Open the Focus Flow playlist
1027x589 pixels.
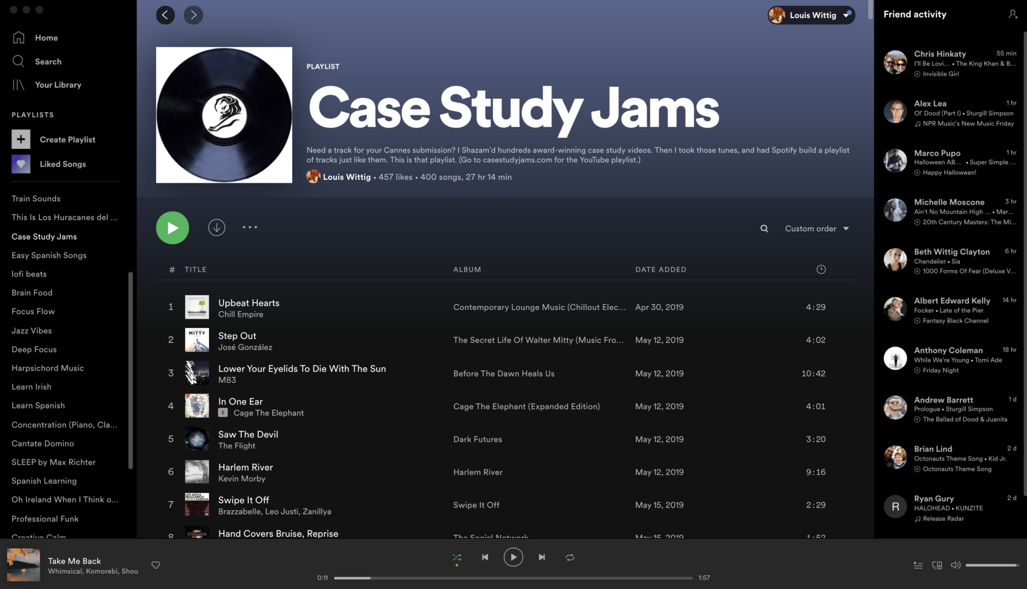[x=33, y=311]
